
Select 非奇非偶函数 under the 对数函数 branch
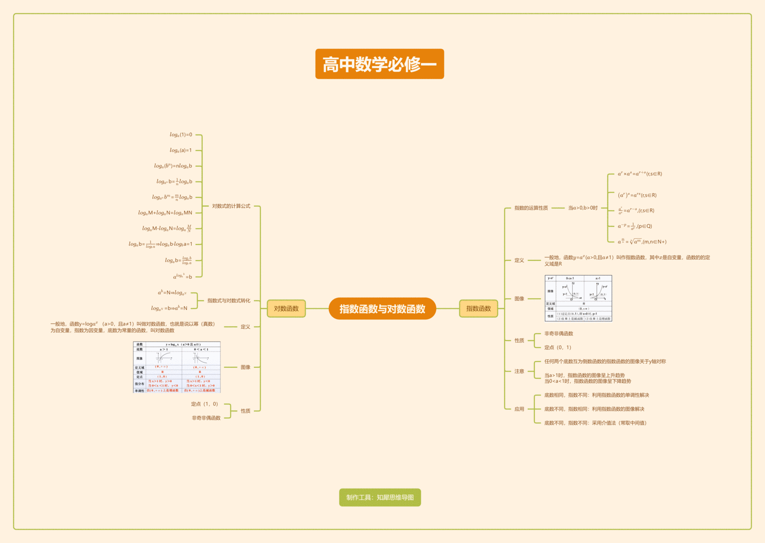click(x=207, y=418)
